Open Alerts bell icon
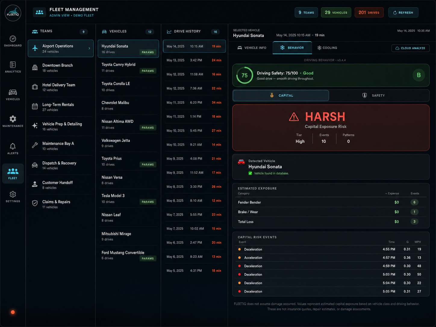This screenshot has height=327, width=436. tap(13, 146)
